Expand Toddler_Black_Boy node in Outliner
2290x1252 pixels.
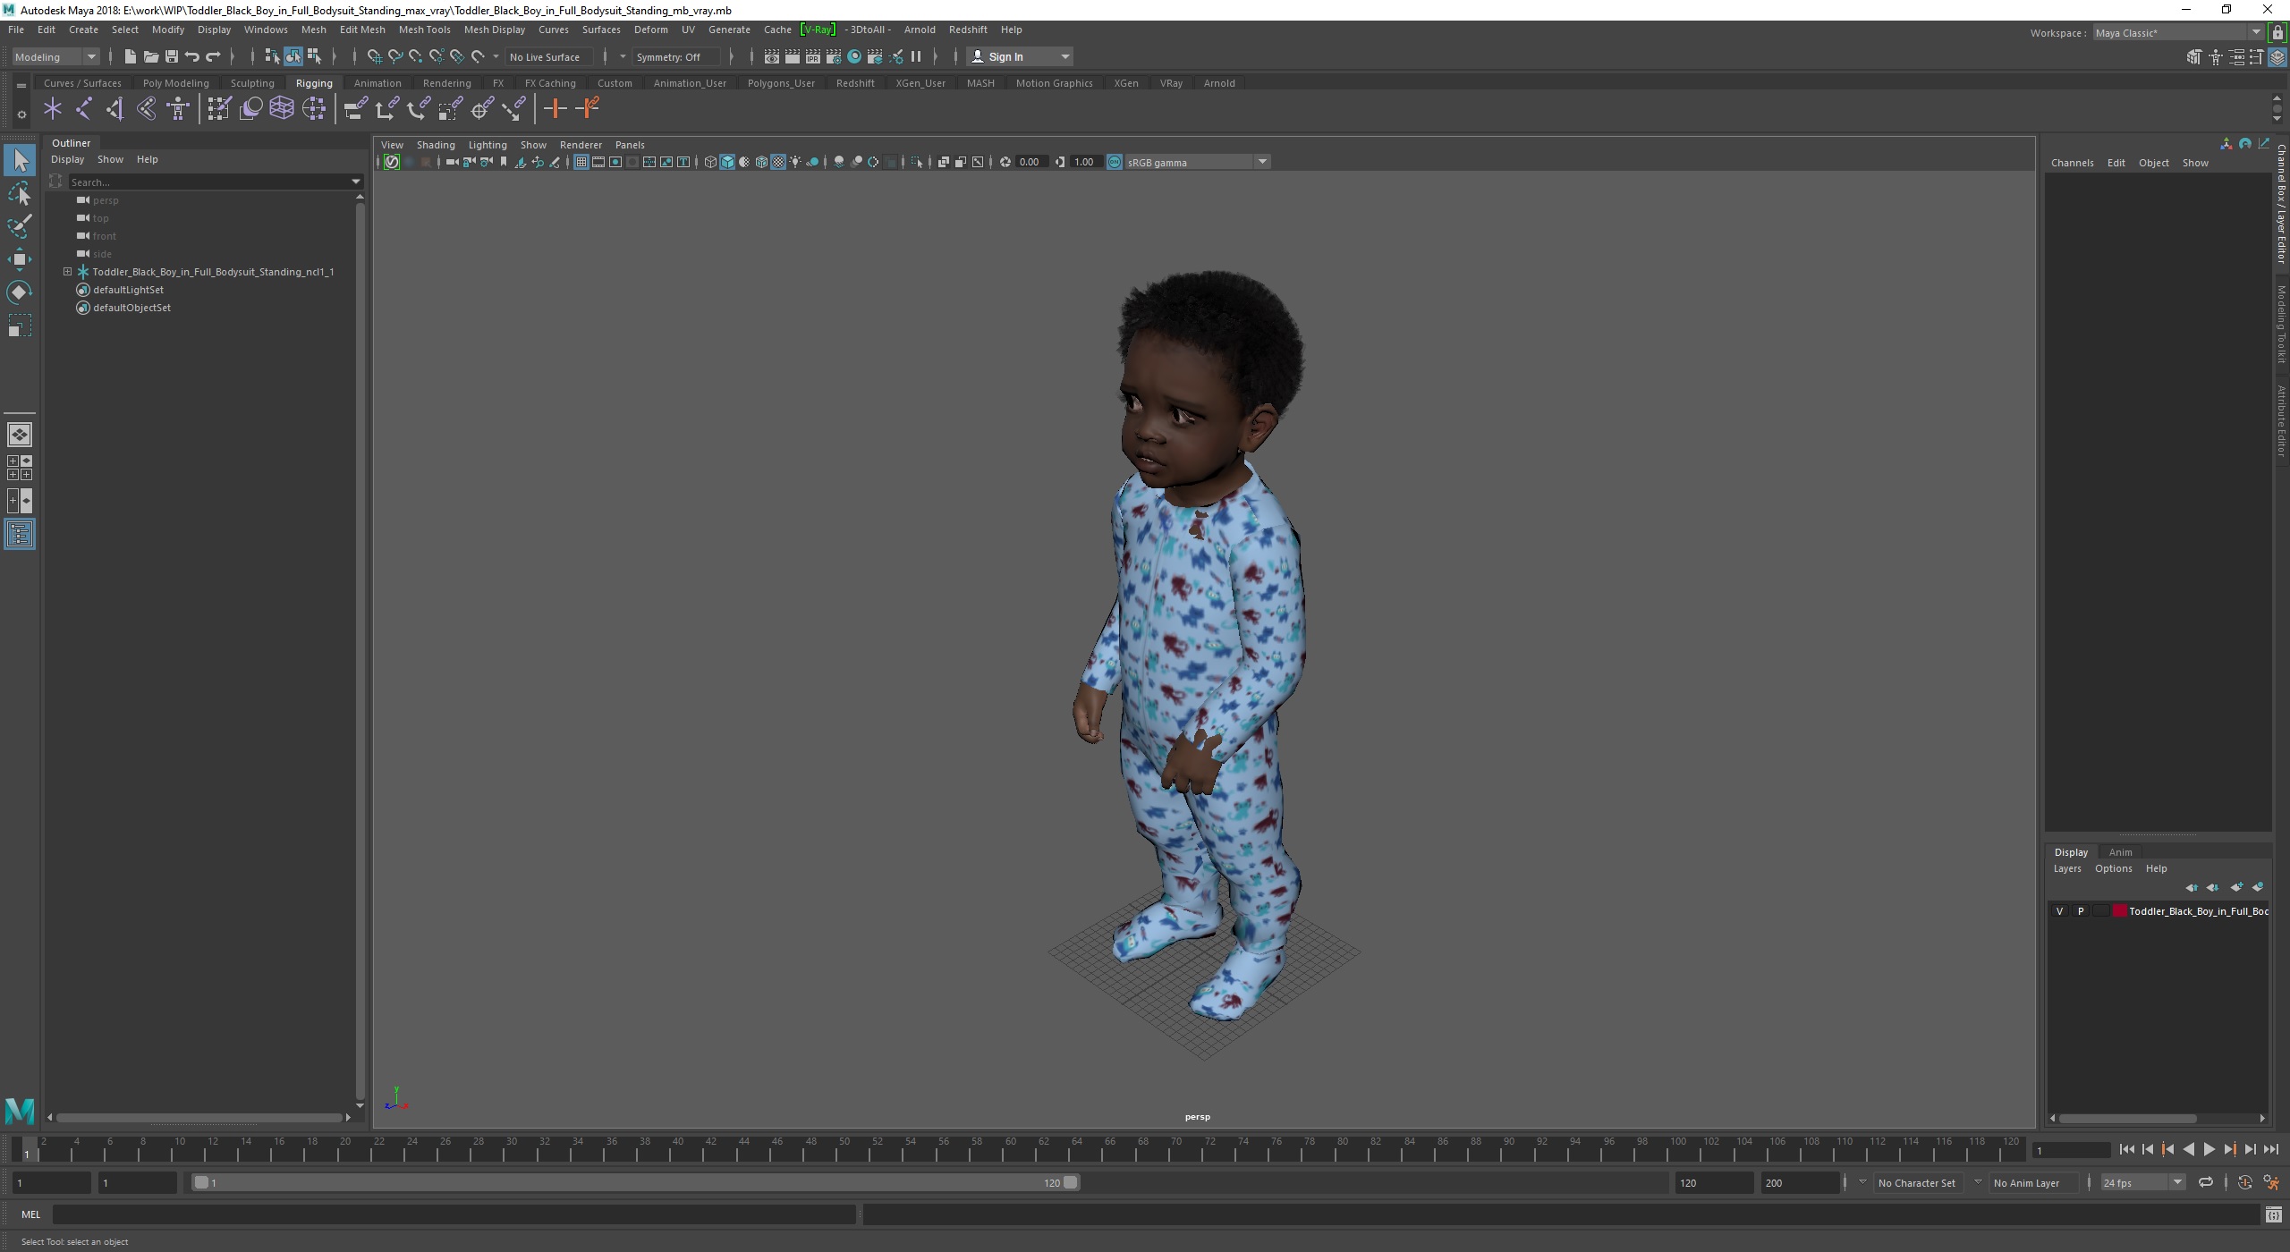tap(67, 272)
